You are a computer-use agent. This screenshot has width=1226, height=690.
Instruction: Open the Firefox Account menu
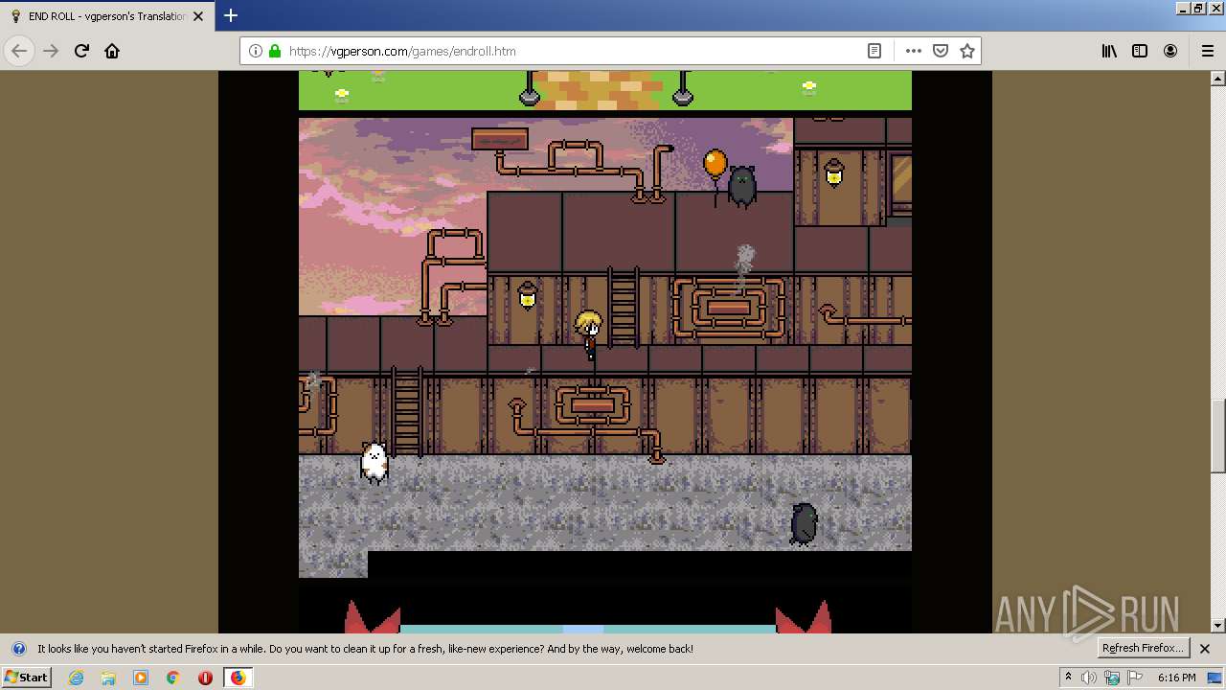pos(1170,51)
